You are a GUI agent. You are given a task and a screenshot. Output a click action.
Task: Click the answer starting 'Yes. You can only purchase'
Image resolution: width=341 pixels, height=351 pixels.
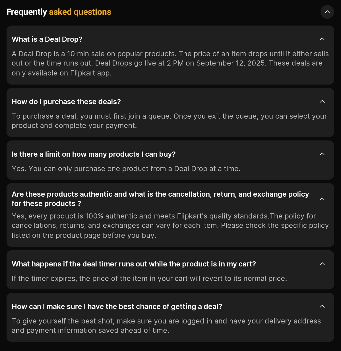tap(126, 169)
